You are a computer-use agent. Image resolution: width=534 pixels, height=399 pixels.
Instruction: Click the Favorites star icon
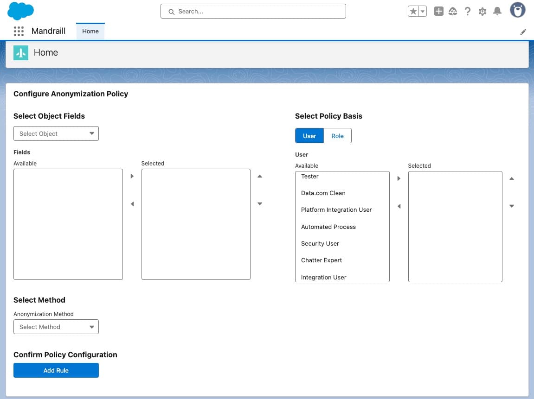[x=413, y=12]
